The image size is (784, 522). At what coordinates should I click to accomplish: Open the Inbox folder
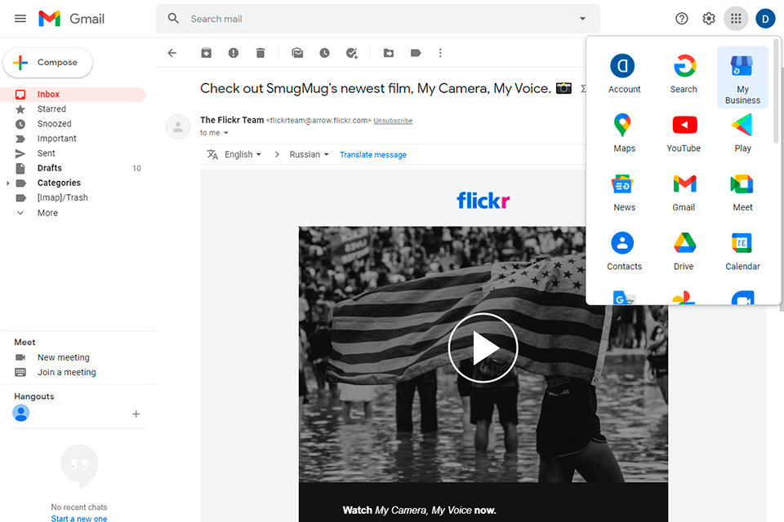coord(73,95)
